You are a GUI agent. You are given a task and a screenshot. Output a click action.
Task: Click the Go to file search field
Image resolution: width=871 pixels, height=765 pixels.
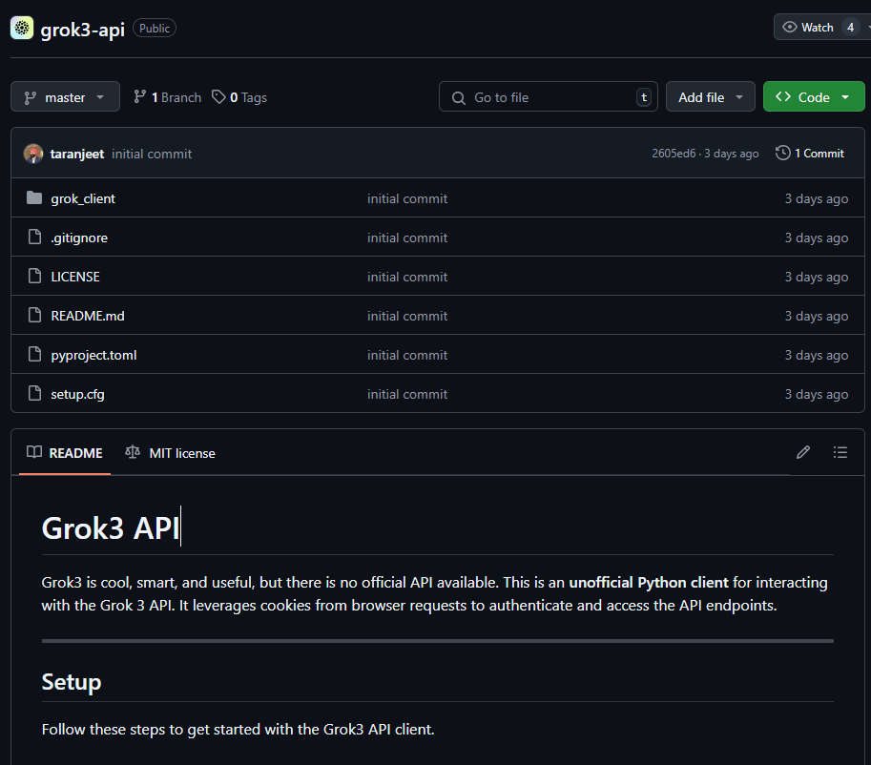[x=549, y=97]
